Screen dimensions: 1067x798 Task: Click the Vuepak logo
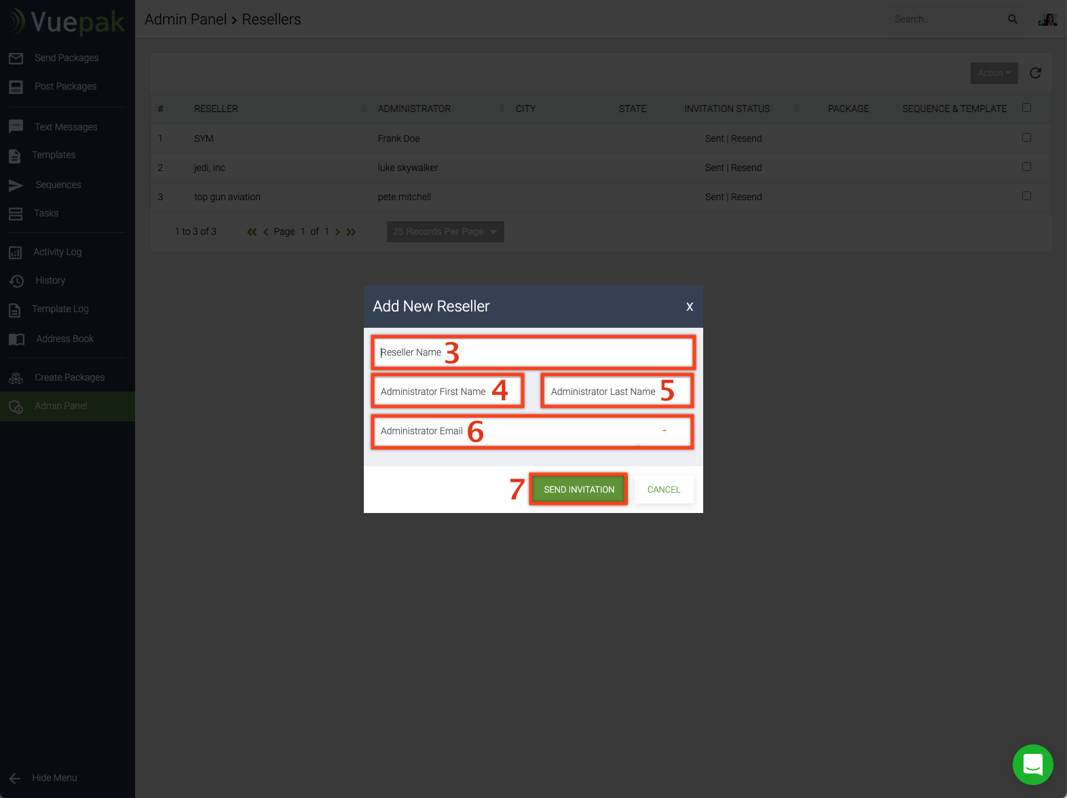67,22
